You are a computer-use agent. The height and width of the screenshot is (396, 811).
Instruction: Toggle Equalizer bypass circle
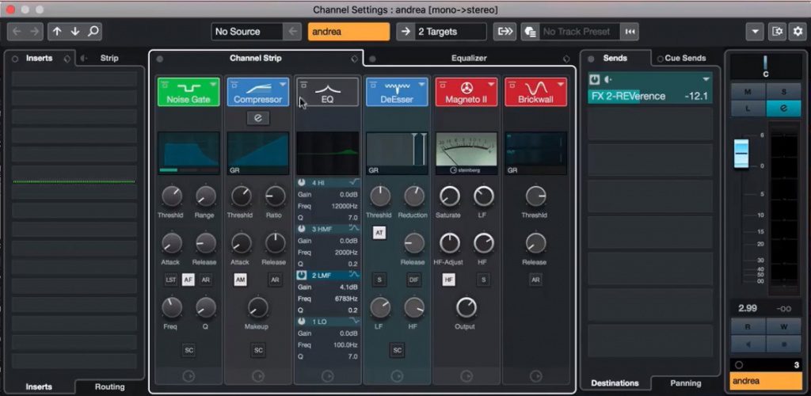click(372, 59)
